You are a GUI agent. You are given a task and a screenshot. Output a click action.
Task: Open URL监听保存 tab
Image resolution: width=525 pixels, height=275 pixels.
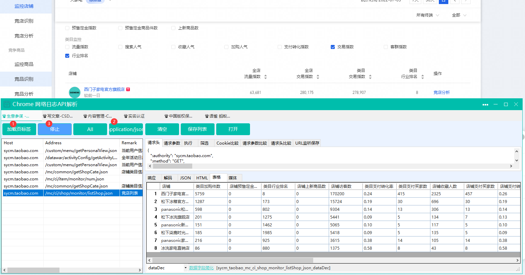pos(307,143)
